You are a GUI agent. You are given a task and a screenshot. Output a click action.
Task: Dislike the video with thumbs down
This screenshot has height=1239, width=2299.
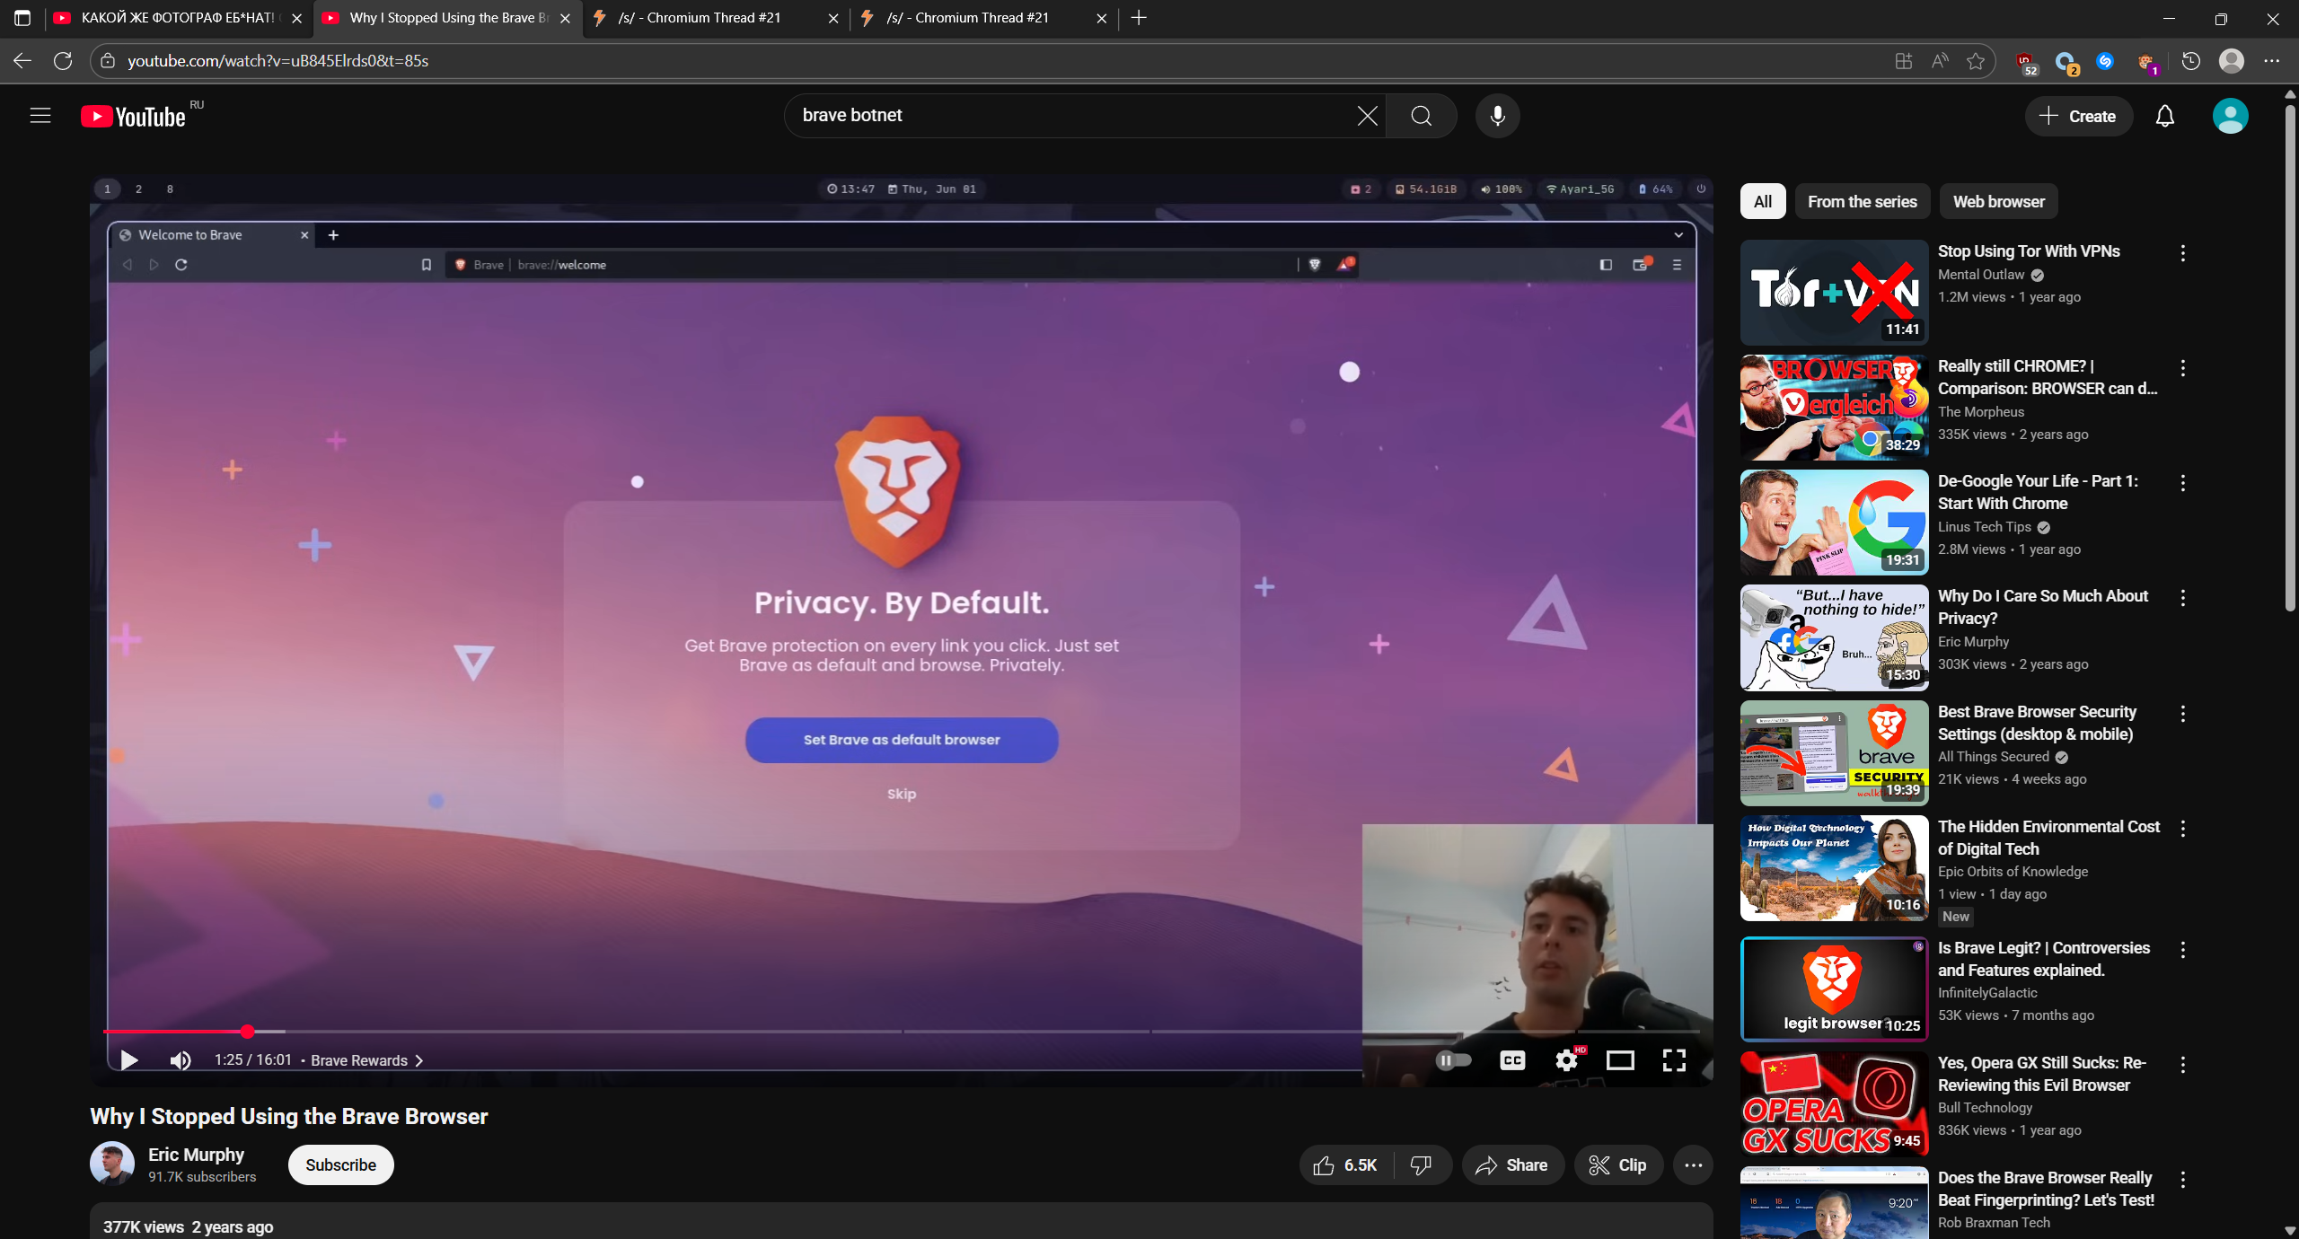[x=1421, y=1165]
